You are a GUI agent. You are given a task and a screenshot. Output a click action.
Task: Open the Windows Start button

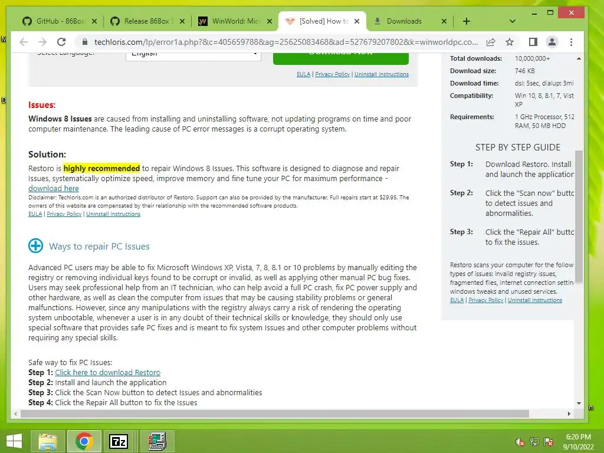(14, 441)
